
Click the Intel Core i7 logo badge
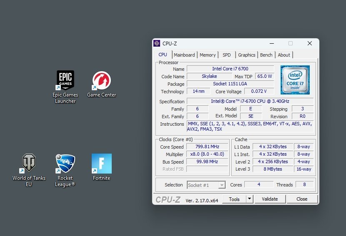tap(294, 79)
